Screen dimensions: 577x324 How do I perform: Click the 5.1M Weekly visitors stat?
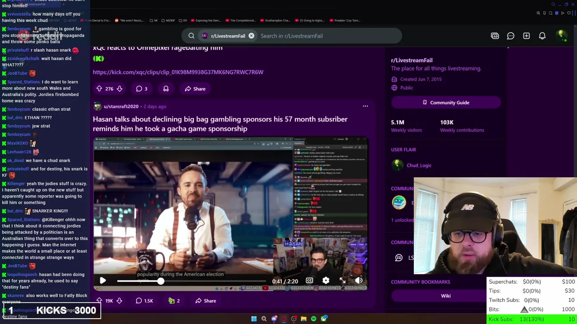point(406,126)
